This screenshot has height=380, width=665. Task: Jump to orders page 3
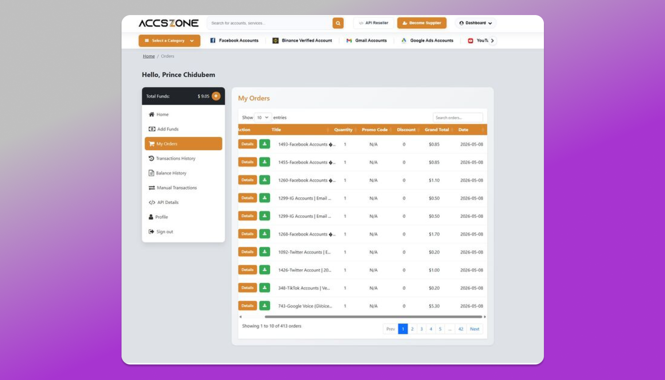(x=422, y=329)
